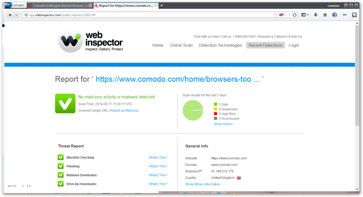This screenshot has height=197, width=363.
Task: Open the Login navigation item
Action: (294, 45)
